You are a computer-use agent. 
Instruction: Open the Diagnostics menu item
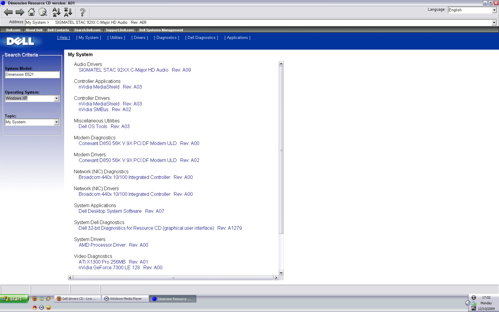point(167,38)
